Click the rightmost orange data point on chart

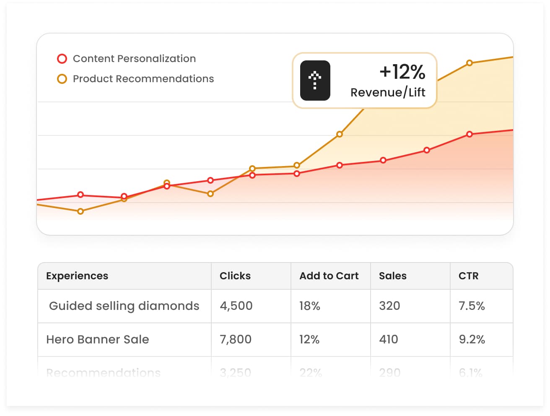470,63
